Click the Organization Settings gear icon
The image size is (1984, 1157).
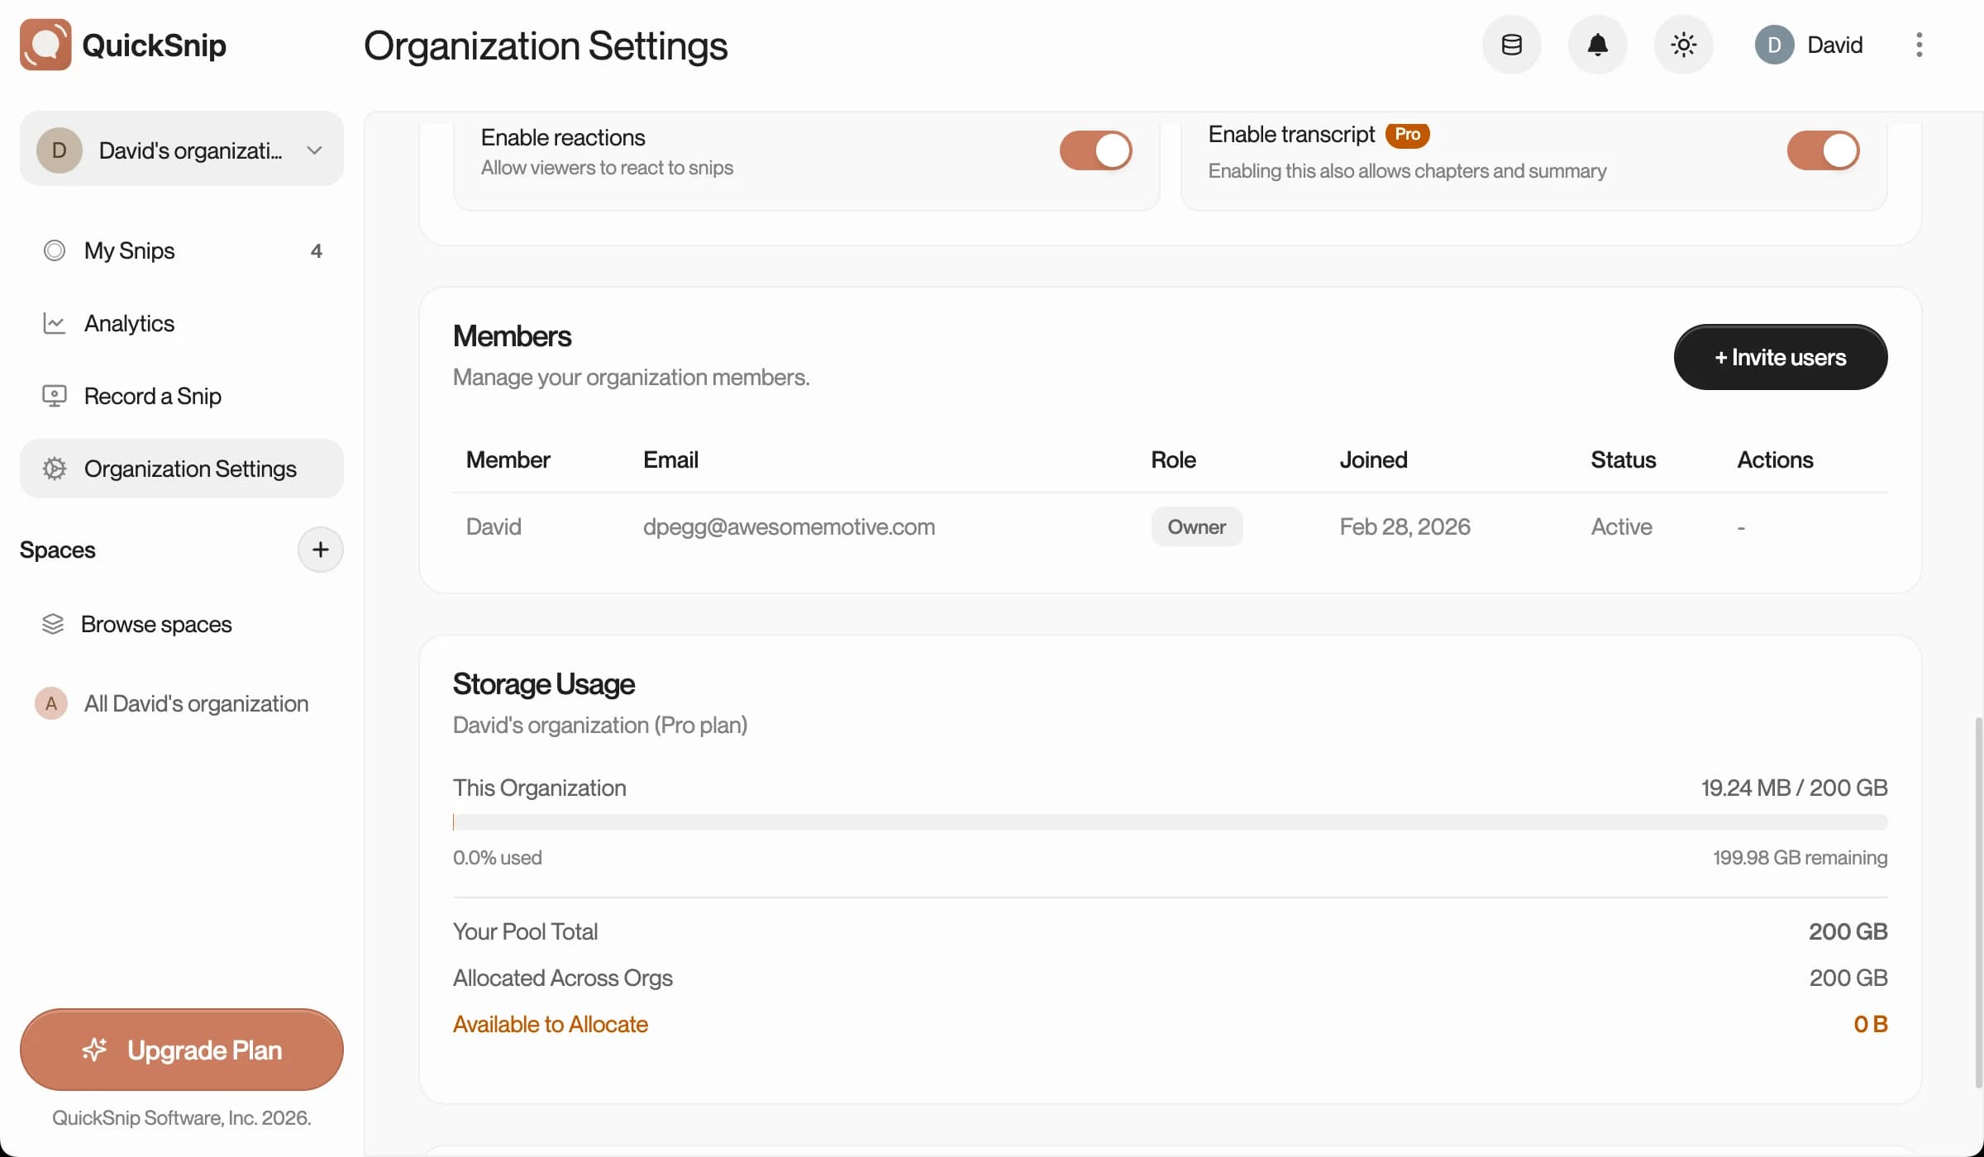54,469
